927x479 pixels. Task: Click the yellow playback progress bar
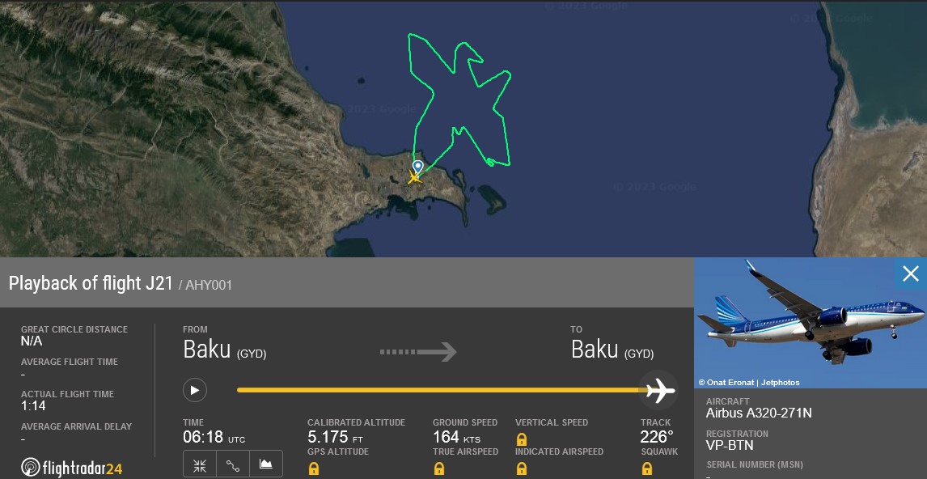[441, 390]
